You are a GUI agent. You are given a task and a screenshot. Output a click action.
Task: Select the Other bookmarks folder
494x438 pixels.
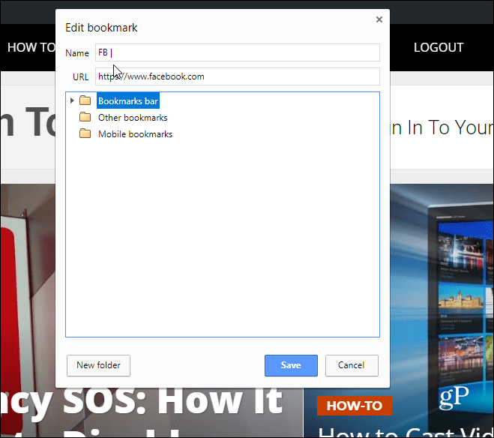coord(133,118)
